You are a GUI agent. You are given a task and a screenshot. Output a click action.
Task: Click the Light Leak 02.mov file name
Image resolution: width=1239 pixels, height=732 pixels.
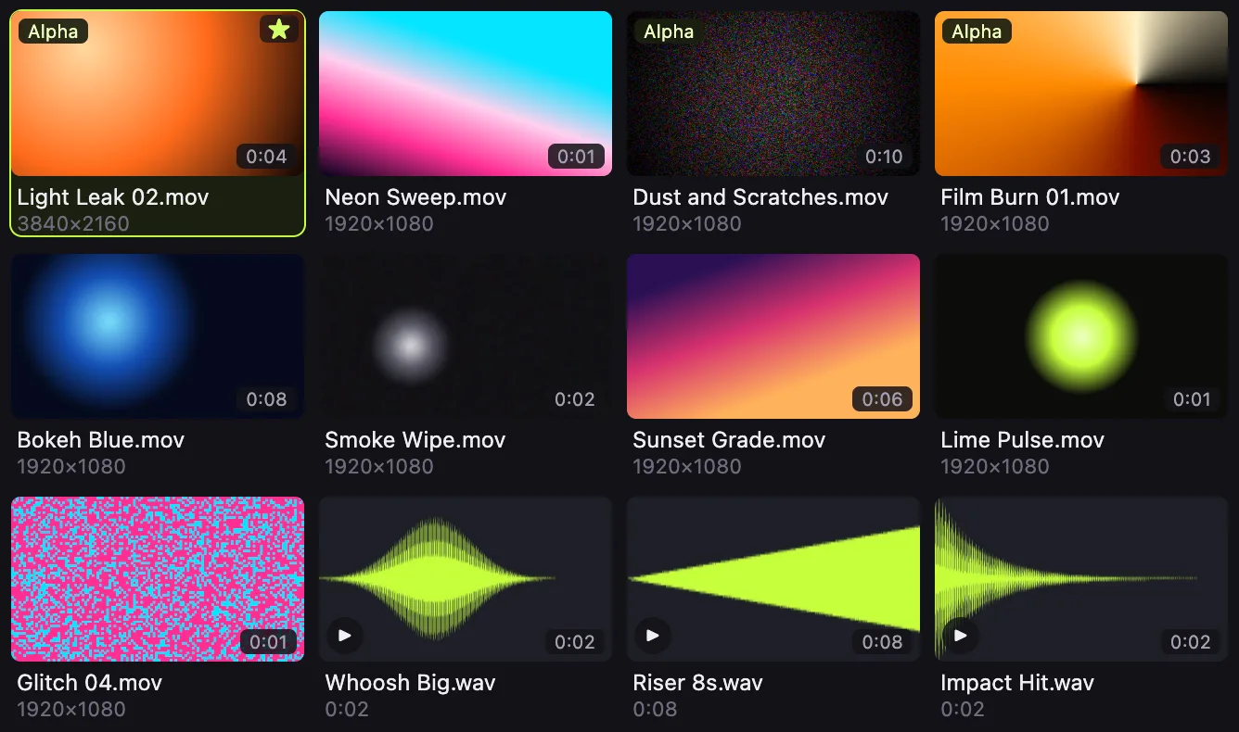point(113,197)
